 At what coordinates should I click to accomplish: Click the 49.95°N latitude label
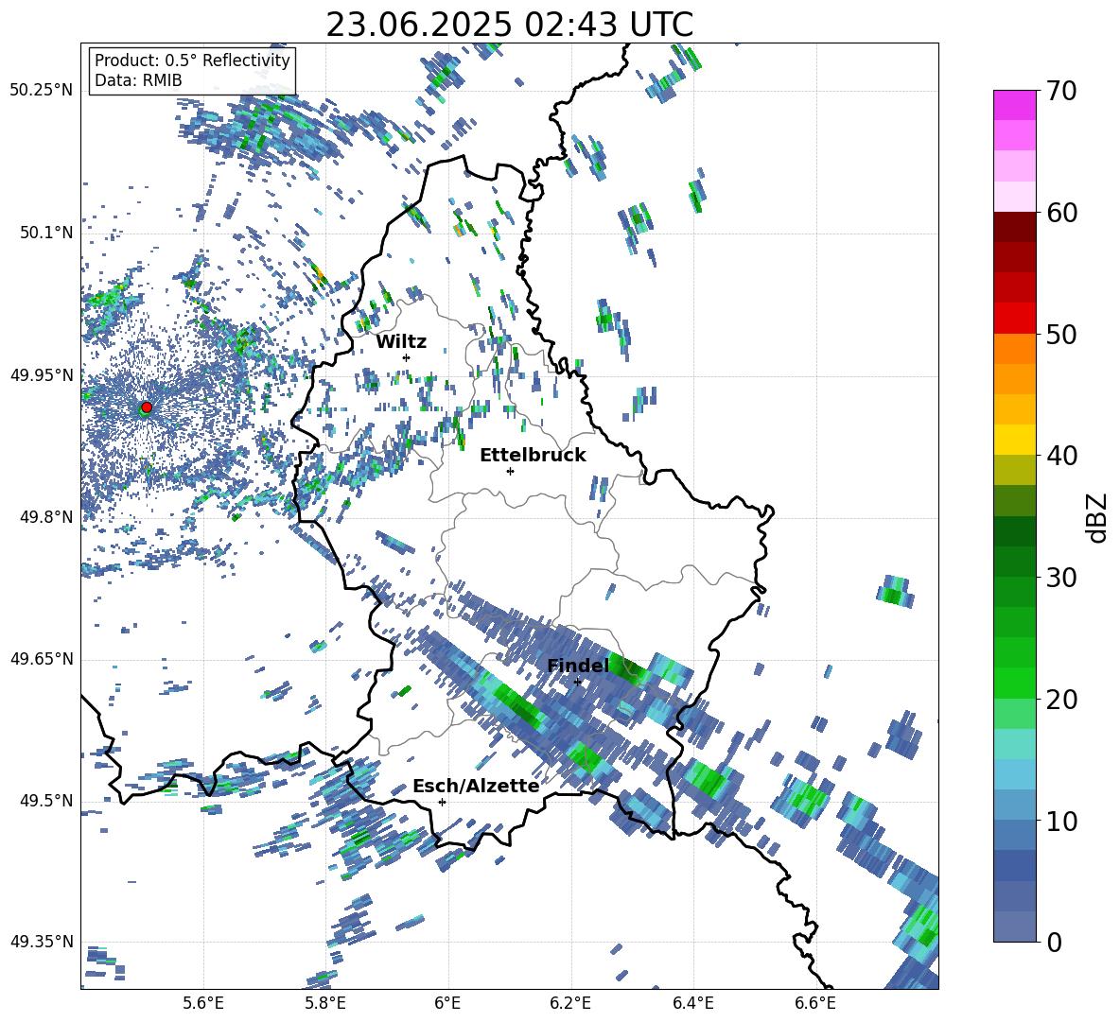coord(41,375)
